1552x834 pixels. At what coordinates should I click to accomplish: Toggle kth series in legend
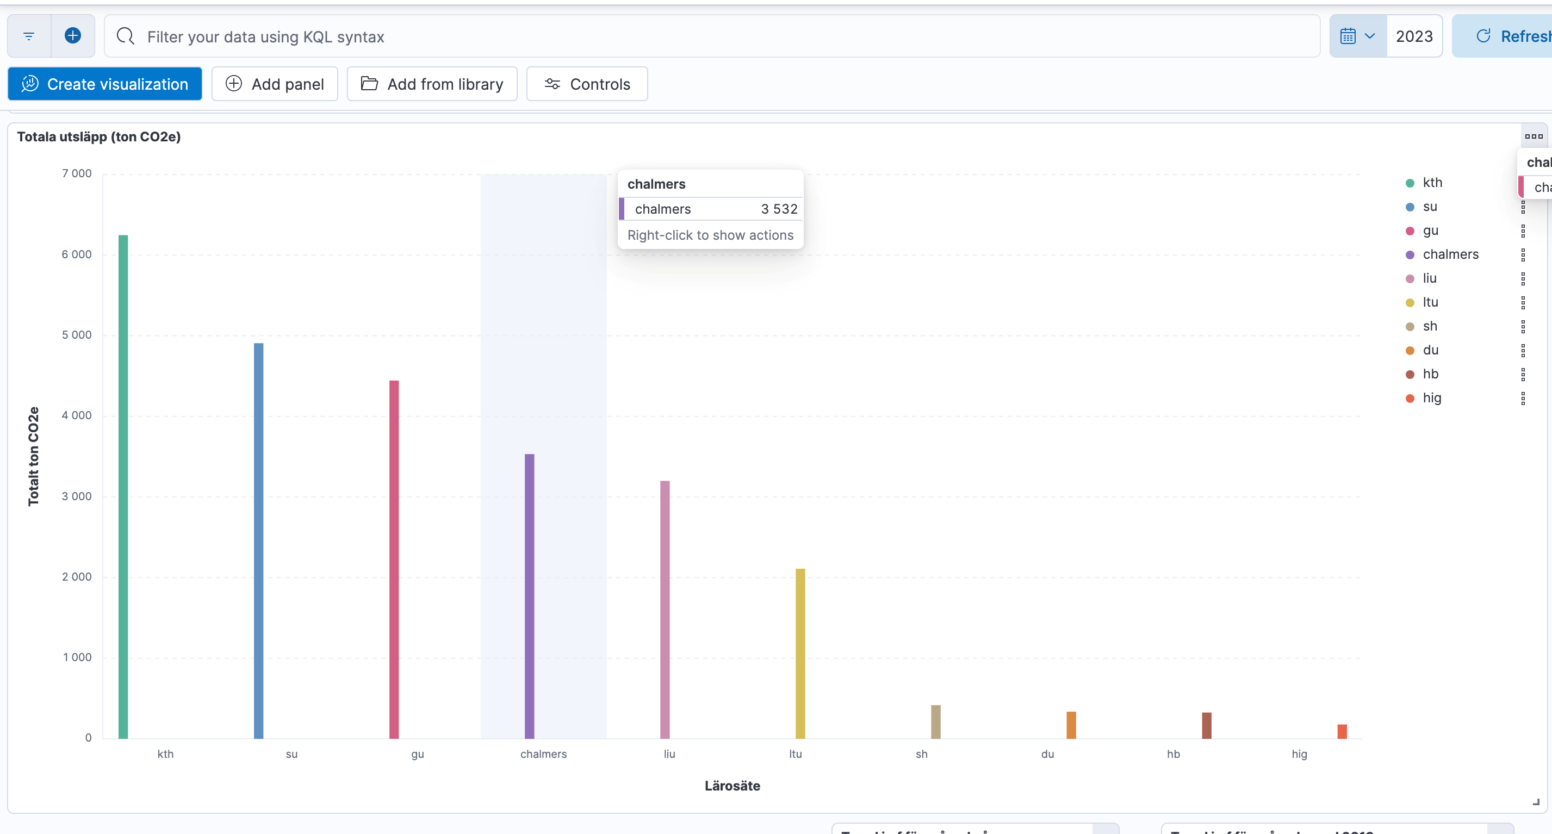[x=1432, y=183]
